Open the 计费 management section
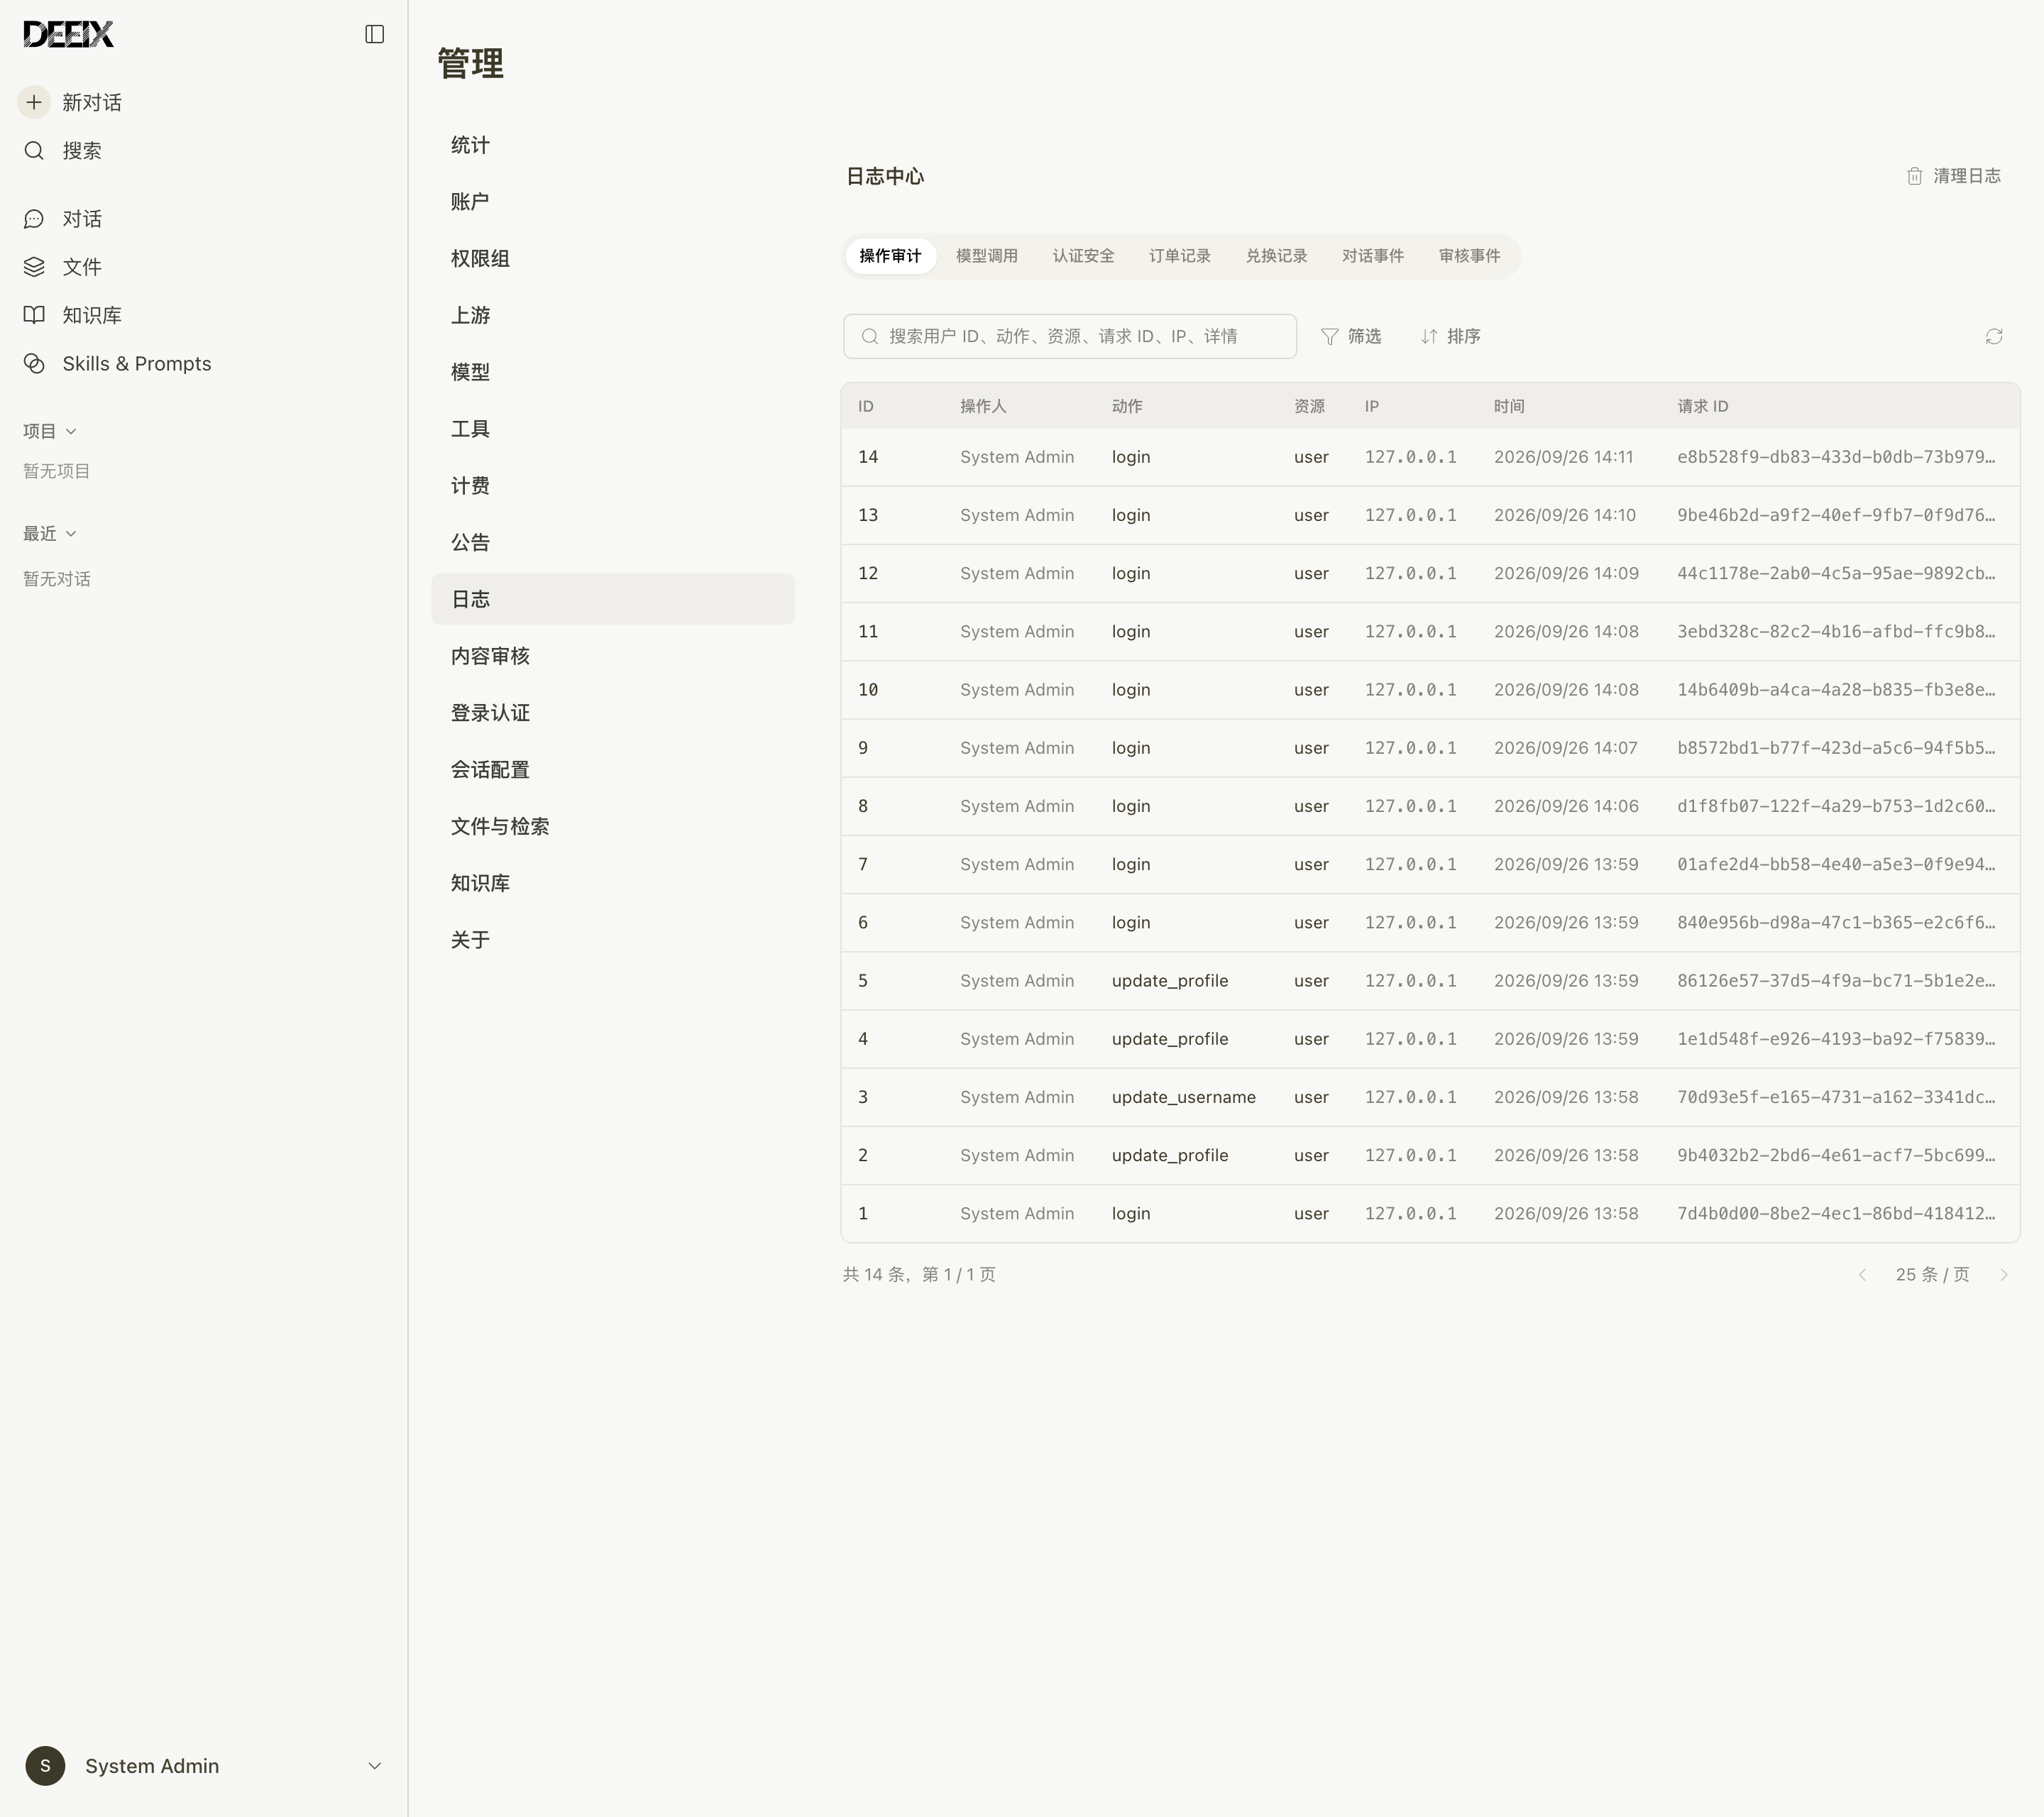Viewport: 2044px width, 1817px height. coord(613,486)
